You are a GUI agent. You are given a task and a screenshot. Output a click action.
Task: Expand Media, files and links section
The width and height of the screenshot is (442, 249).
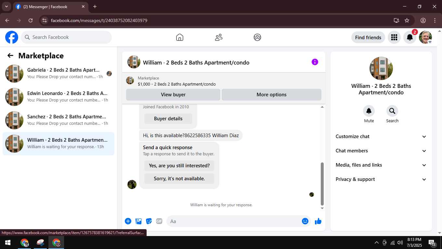381,165
